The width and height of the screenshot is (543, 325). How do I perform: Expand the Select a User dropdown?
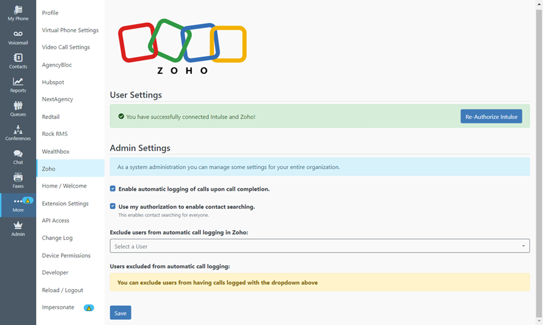[320, 246]
